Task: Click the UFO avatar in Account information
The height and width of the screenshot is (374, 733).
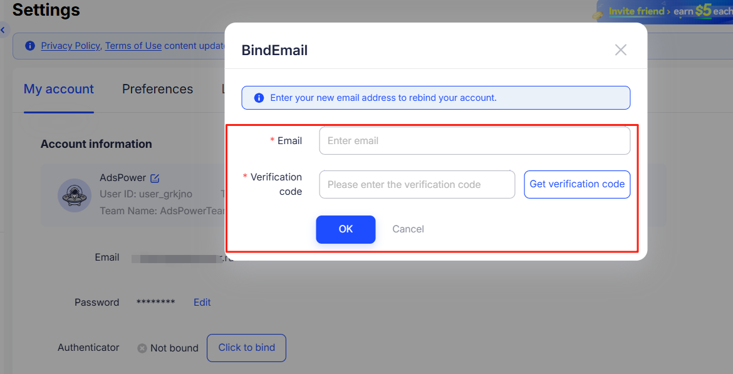Action: [x=74, y=195]
